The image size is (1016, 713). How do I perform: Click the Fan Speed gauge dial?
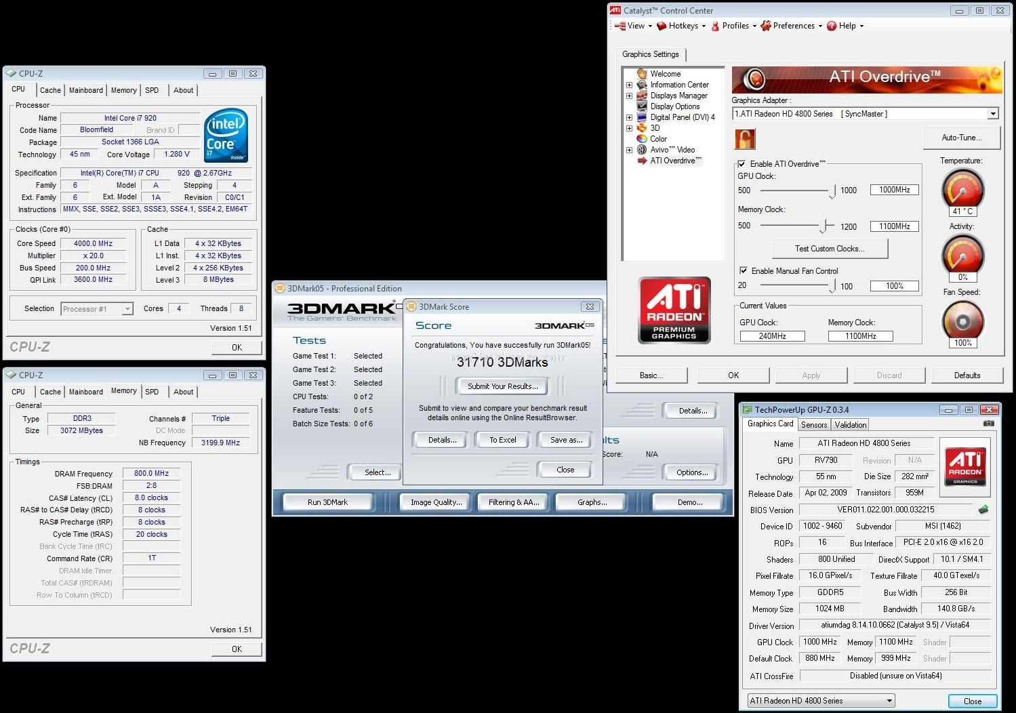tap(962, 321)
